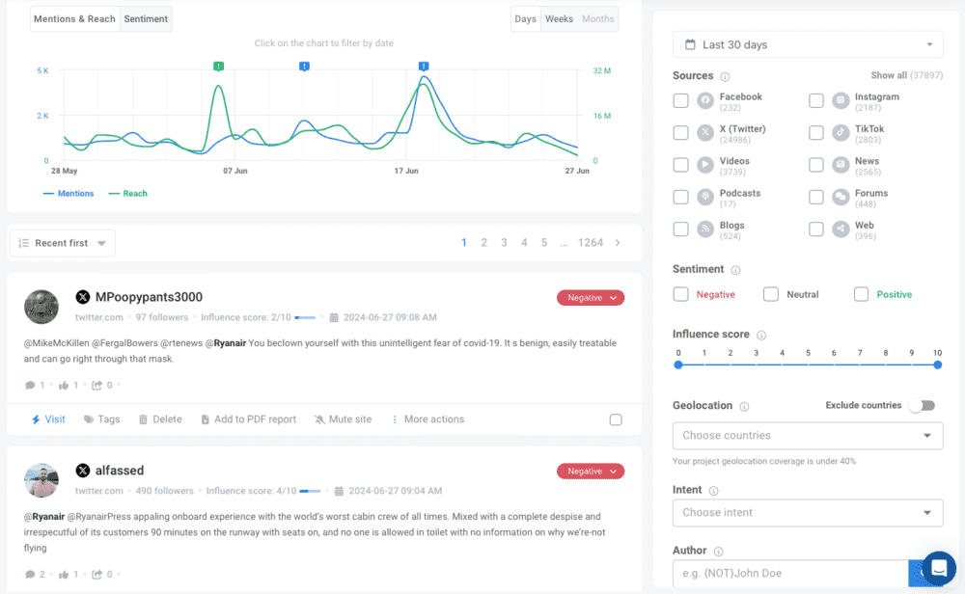Viewport: 965px width, 594px height.
Task: Open the Choose countries dropdown
Action: (808, 435)
